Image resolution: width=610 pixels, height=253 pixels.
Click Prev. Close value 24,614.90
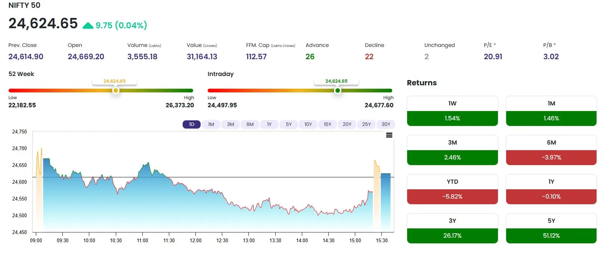pyautogui.click(x=26, y=57)
